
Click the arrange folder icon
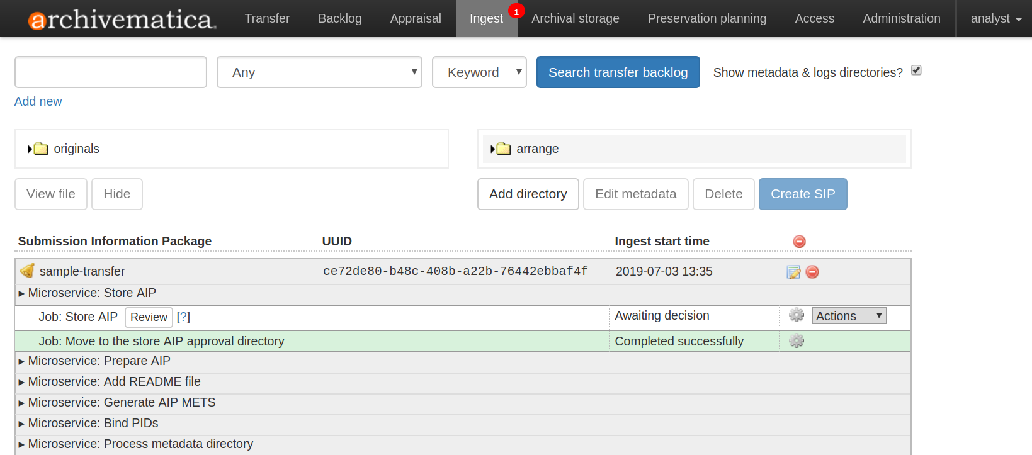504,149
